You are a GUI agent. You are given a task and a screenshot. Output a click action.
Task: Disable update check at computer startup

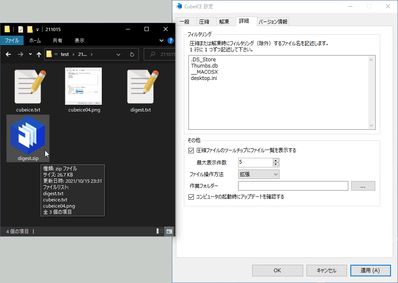[191, 197]
